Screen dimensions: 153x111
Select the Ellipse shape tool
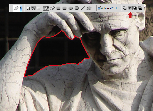(x=71, y=8)
